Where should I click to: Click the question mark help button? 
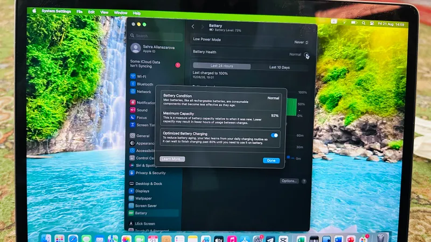pyautogui.click(x=304, y=181)
